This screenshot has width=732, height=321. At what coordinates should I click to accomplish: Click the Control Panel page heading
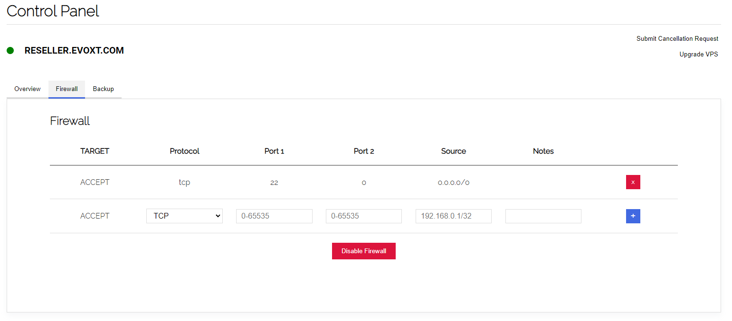(53, 11)
